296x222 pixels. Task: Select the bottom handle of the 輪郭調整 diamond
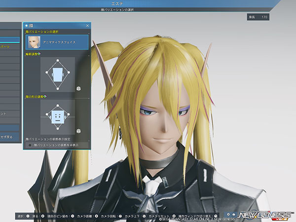point(58,89)
